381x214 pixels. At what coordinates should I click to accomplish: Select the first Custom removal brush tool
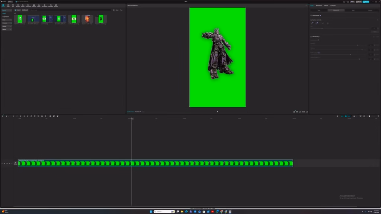312,23
